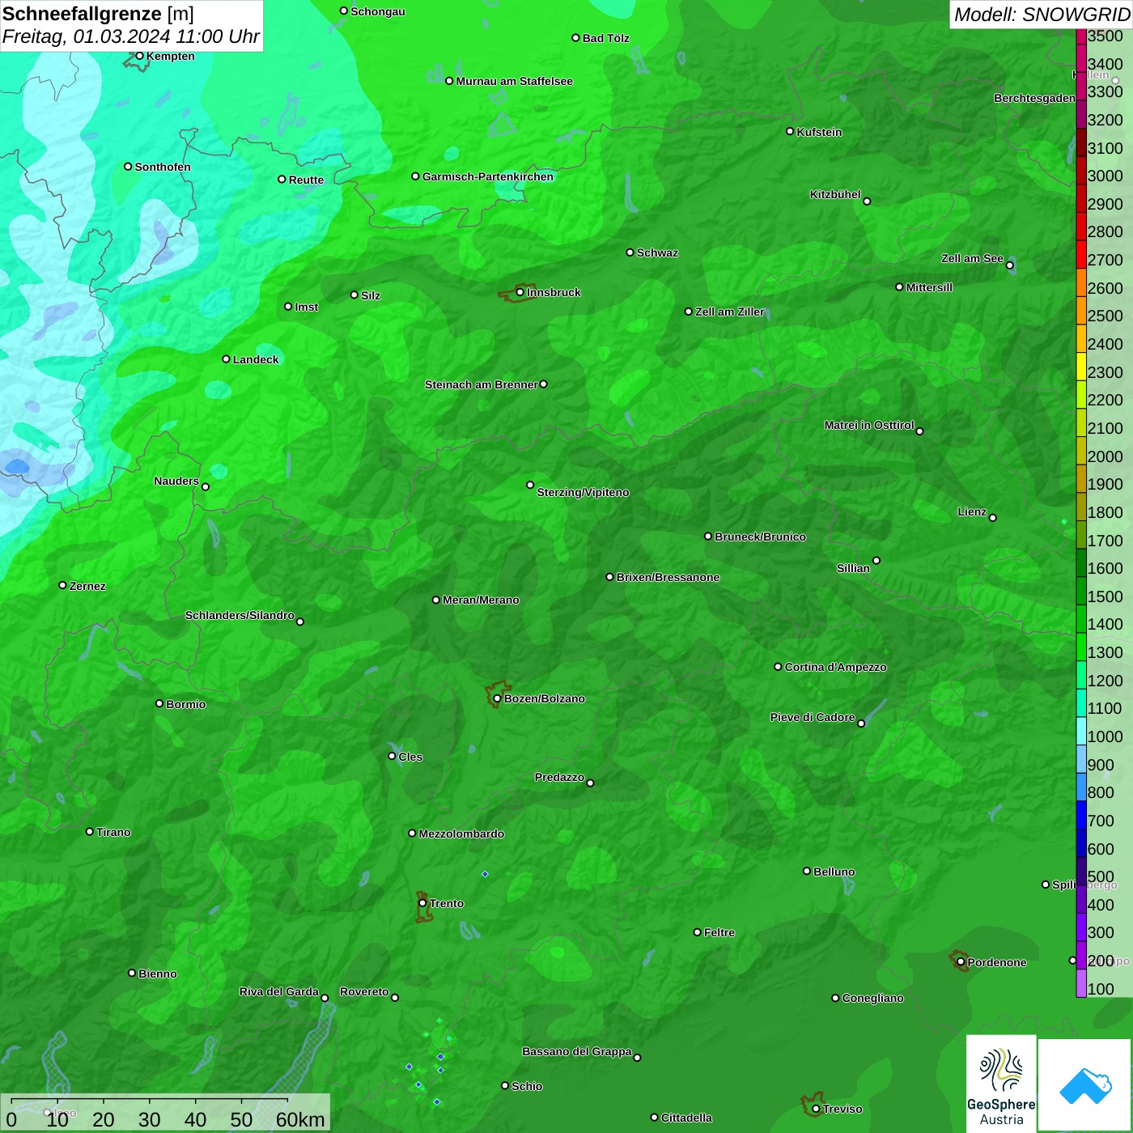1133x1133 pixels.
Task: Click the Berchtesgaden label
Action: (1035, 98)
